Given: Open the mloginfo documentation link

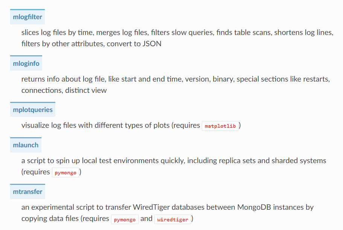Looking at the screenshot, I should (x=26, y=64).
